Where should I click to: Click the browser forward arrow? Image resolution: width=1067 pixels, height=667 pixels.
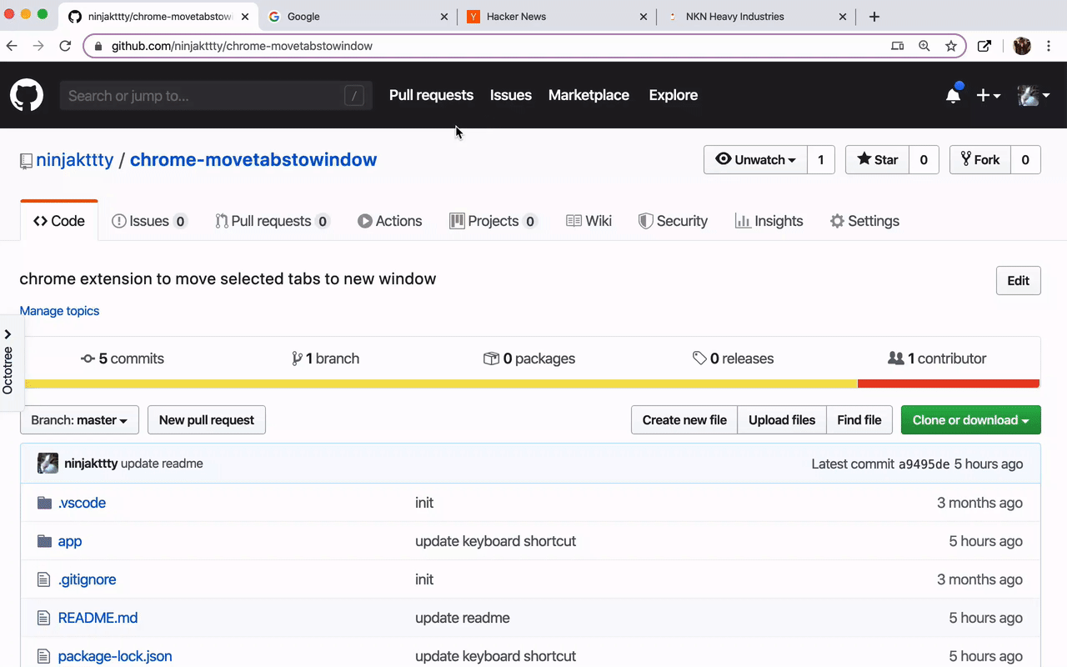coord(38,46)
